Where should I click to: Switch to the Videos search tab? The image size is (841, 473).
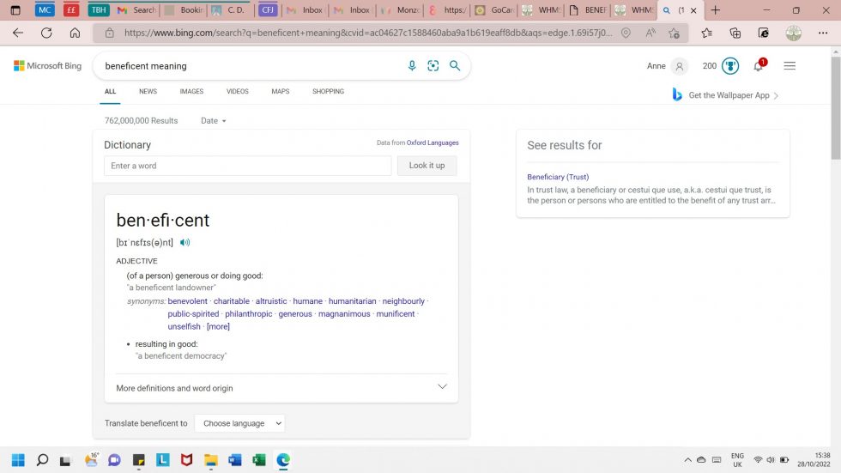(238, 91)
